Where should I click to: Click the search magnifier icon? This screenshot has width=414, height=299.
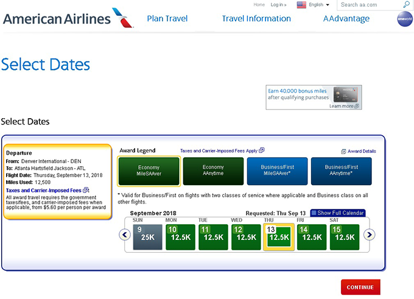(407, 5)
